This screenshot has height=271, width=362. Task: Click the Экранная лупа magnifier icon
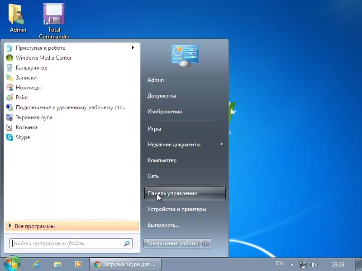click(x=9, y=117)
